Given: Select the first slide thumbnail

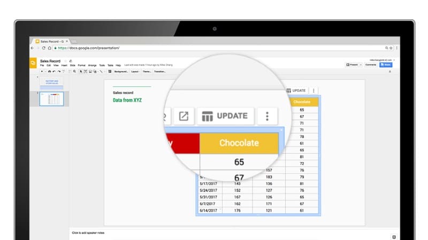Looking at the screenshot, I should 51,83.
